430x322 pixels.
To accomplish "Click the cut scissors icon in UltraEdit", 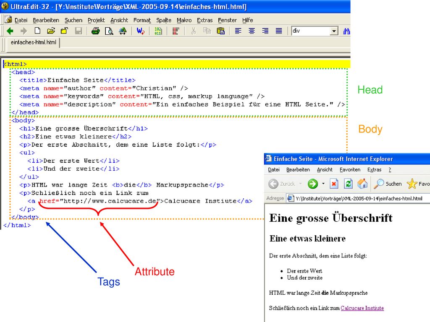I will 194,31.
